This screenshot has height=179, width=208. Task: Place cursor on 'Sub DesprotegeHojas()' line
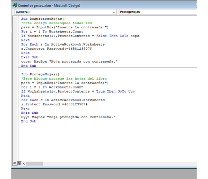(x=43, y=19)
